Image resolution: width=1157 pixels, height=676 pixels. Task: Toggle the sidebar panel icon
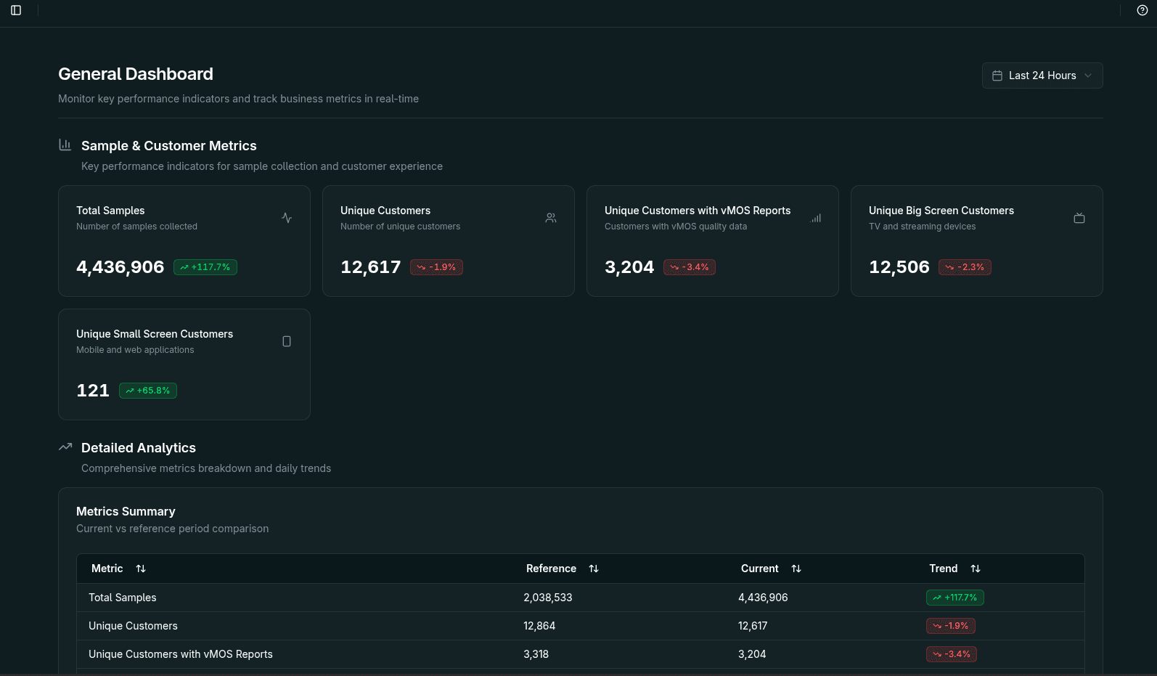[x=16, y=10]
